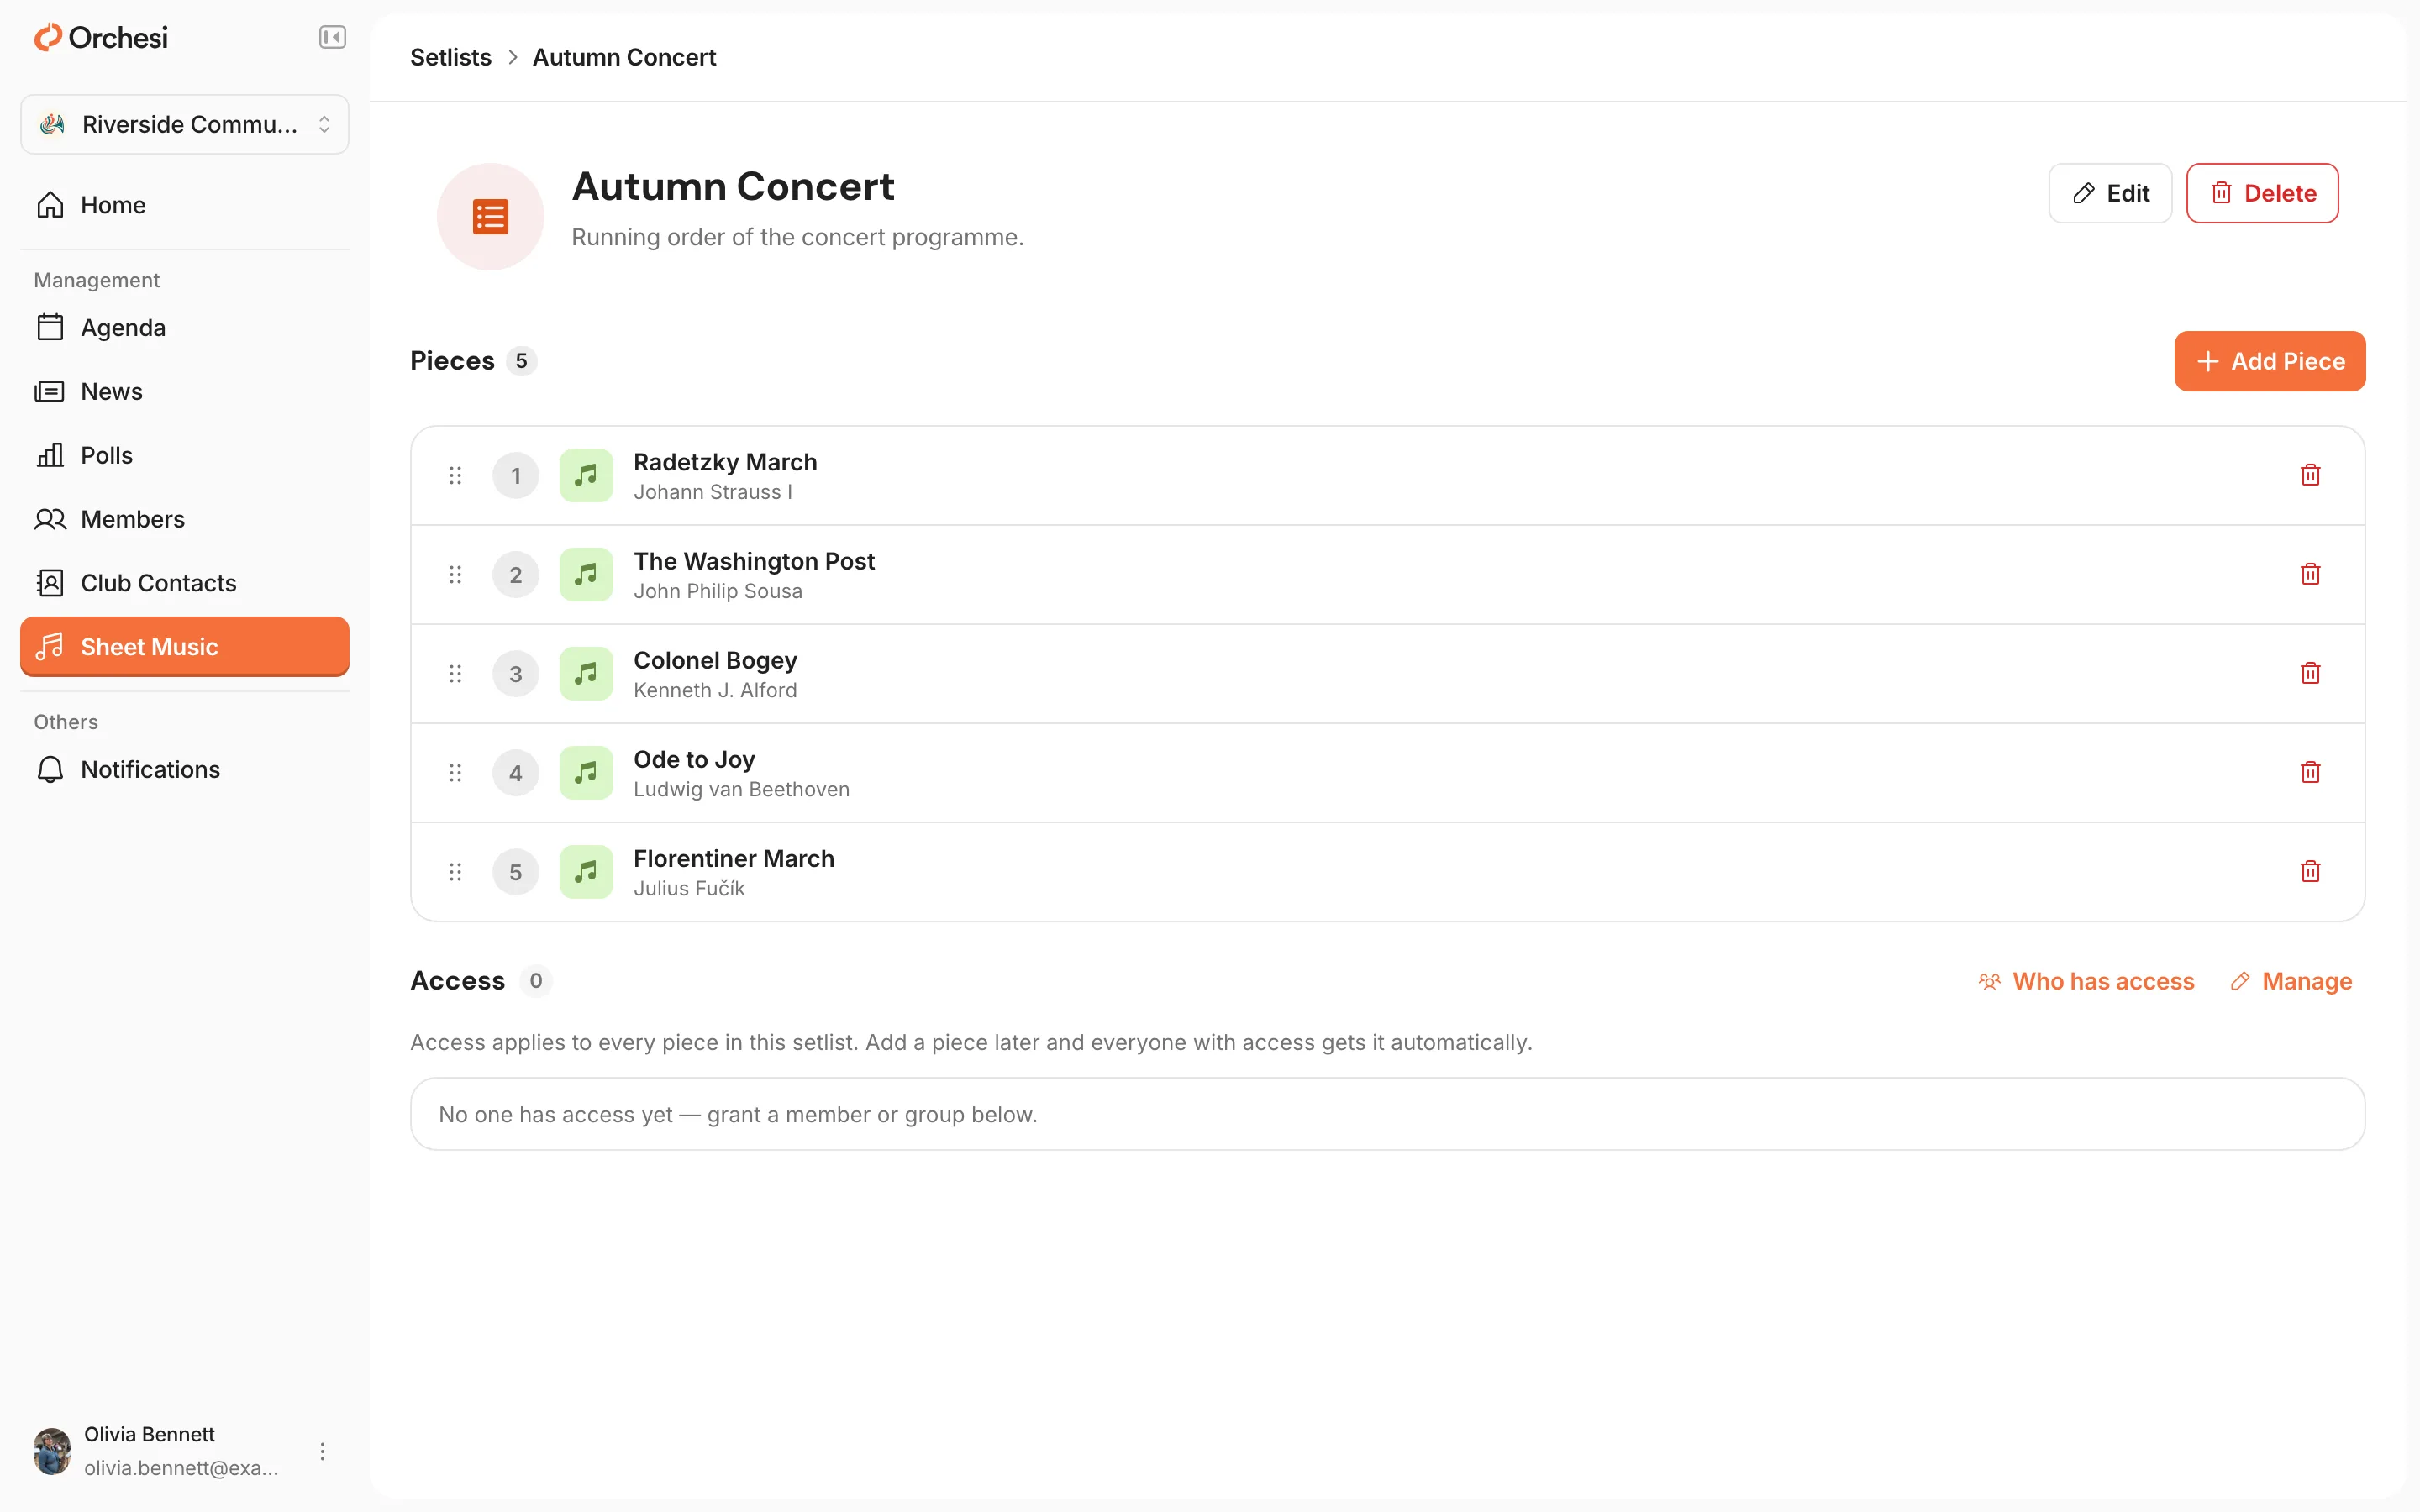The height and width of the screenshot is (1512, 2420).
Task: Click the position number 3 badge
Action: [x=516, y=673]
